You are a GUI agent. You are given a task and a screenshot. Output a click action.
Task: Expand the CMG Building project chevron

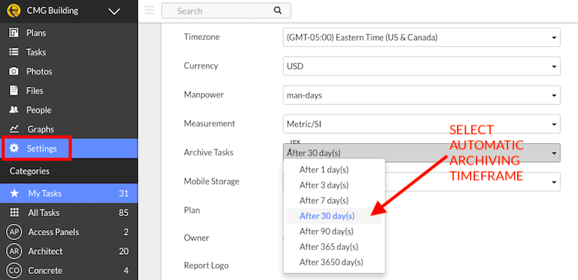114,12
